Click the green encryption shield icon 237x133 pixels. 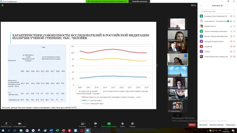tap(3, 5)
